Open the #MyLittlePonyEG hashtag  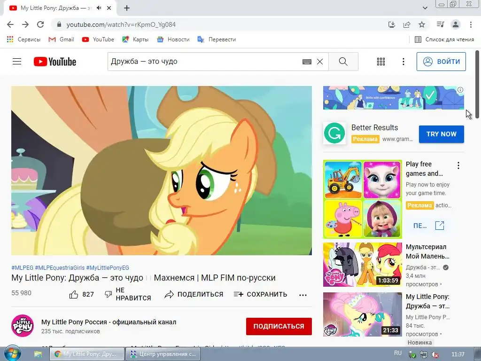(108, 267)
